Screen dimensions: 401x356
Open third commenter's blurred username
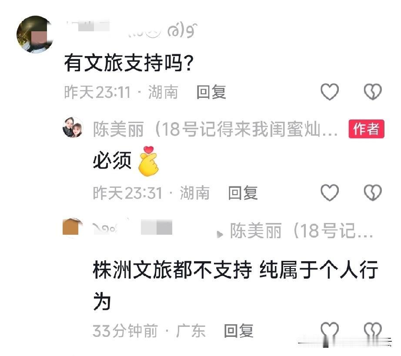coord(133,227)
